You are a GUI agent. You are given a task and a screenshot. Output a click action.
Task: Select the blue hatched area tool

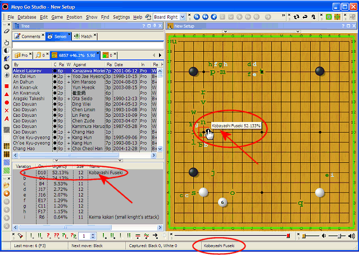(x=7, y=162)
